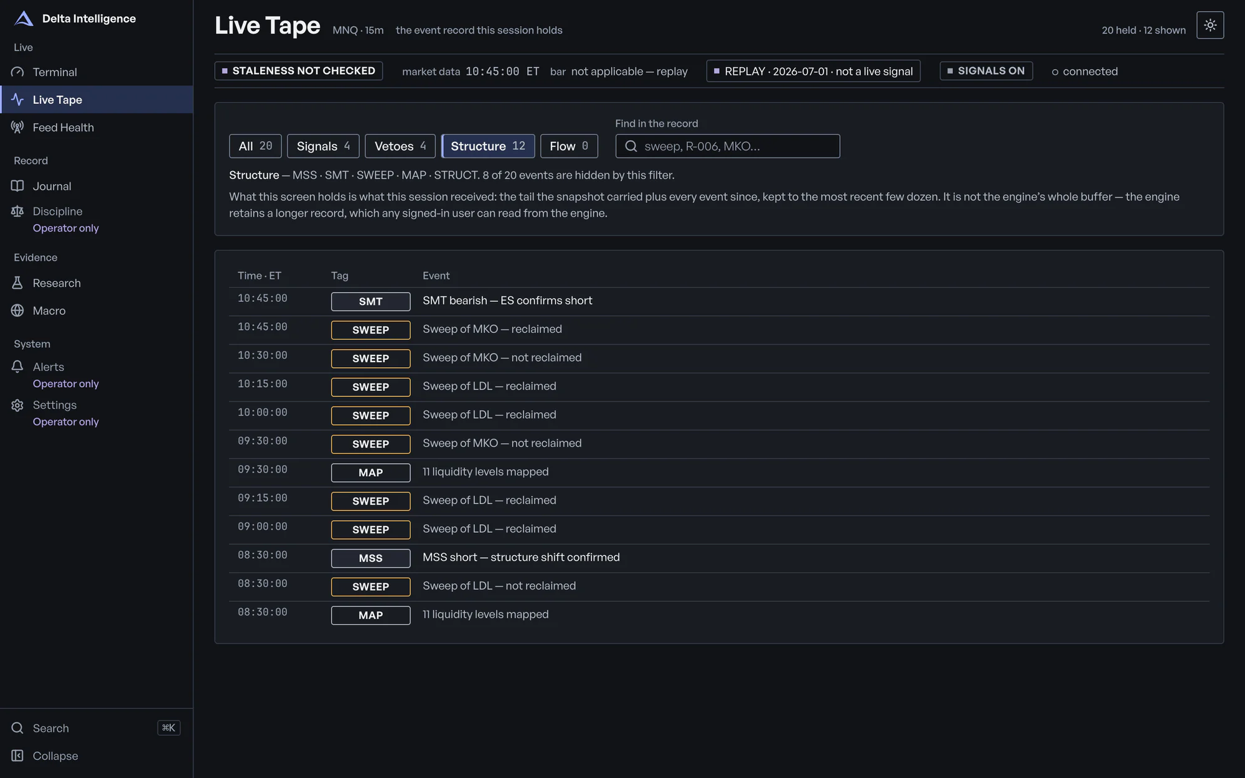Filter by Flow 0
The image size is (1245, 778).
(569, 146)
